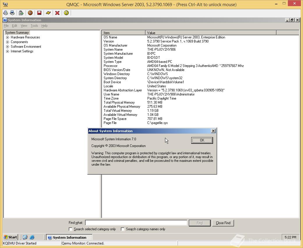This screenshot has width=303, height=248.
Task: Click 'Microsoft System Information 7.0' text in dialog
Action: (x=114, y=139)
